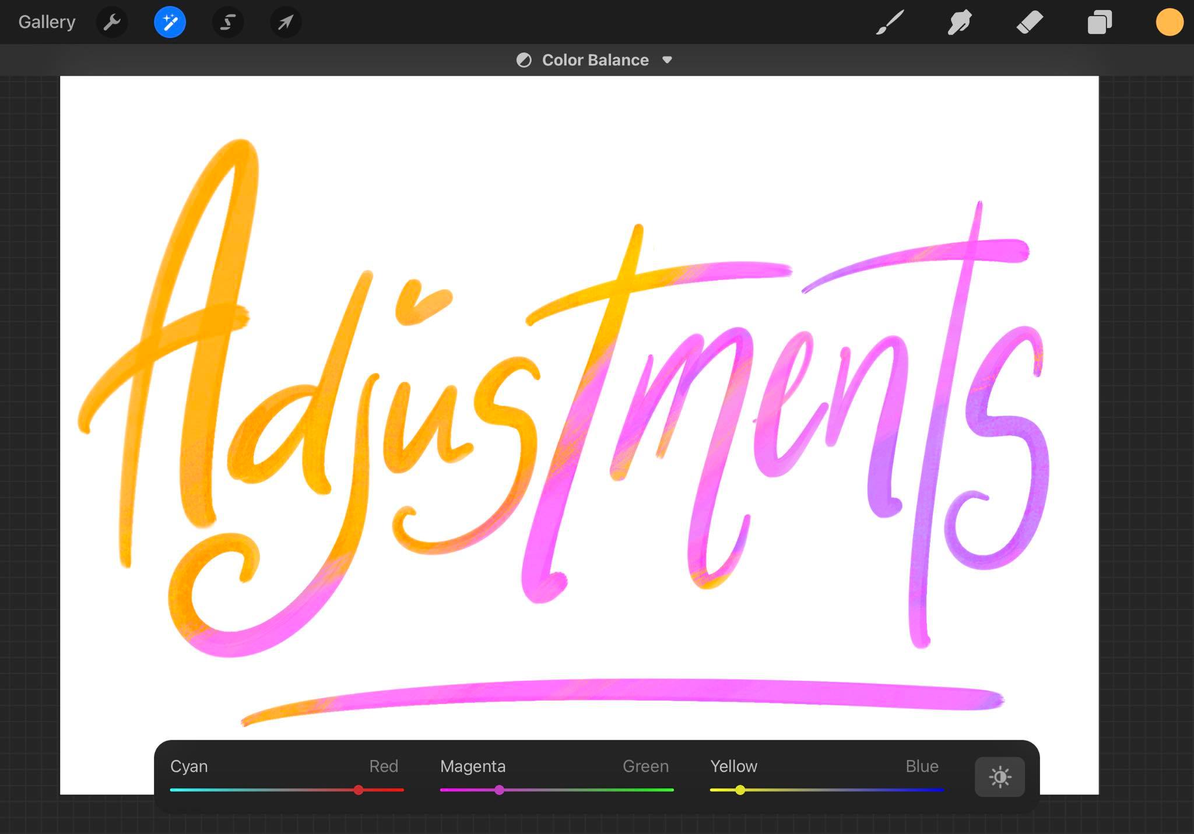Image resolution: width=1194 pixels, height=834 pixels.
Task: Open the orange active color swatch
Action: click(1169, 22)
